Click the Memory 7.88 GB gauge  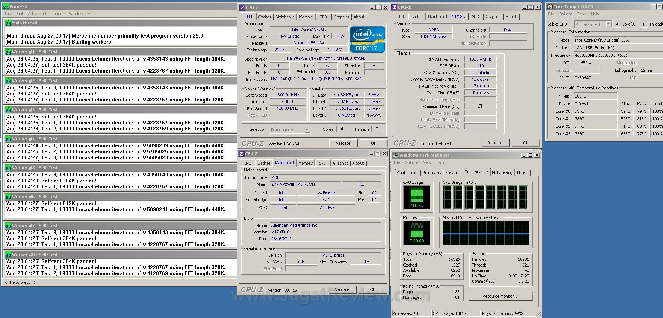(416, 233)
